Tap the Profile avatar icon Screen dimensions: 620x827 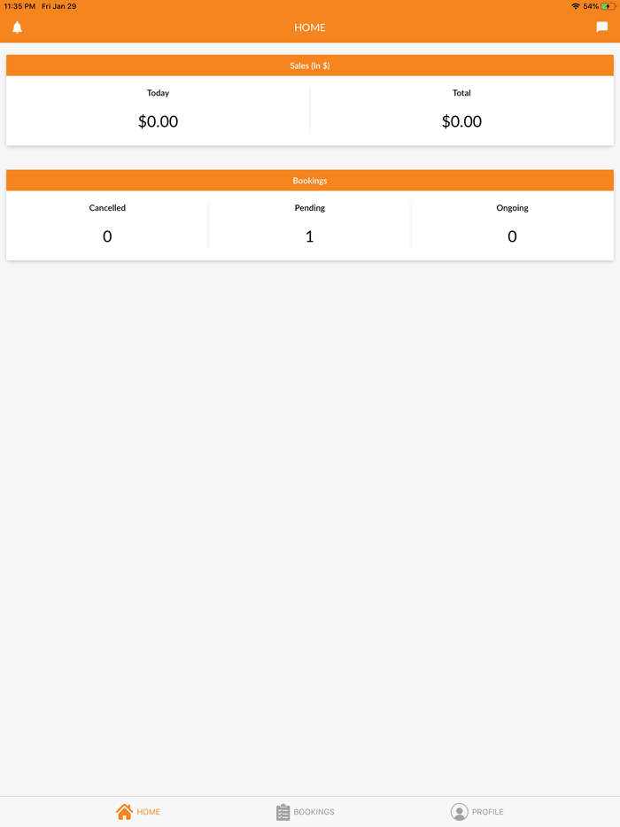click(x=459, y=812)
